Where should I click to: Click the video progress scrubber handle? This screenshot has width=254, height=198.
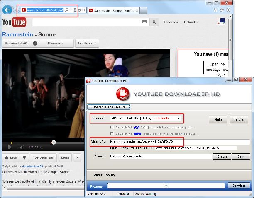(x=54, y=142)
